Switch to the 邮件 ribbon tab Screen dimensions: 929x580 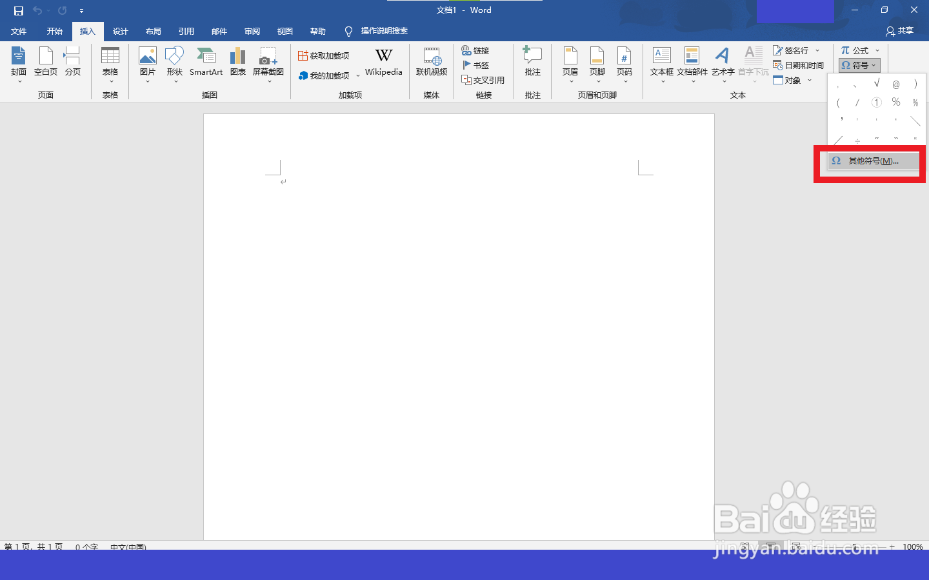pyautogui.click(x=219, y=31)
